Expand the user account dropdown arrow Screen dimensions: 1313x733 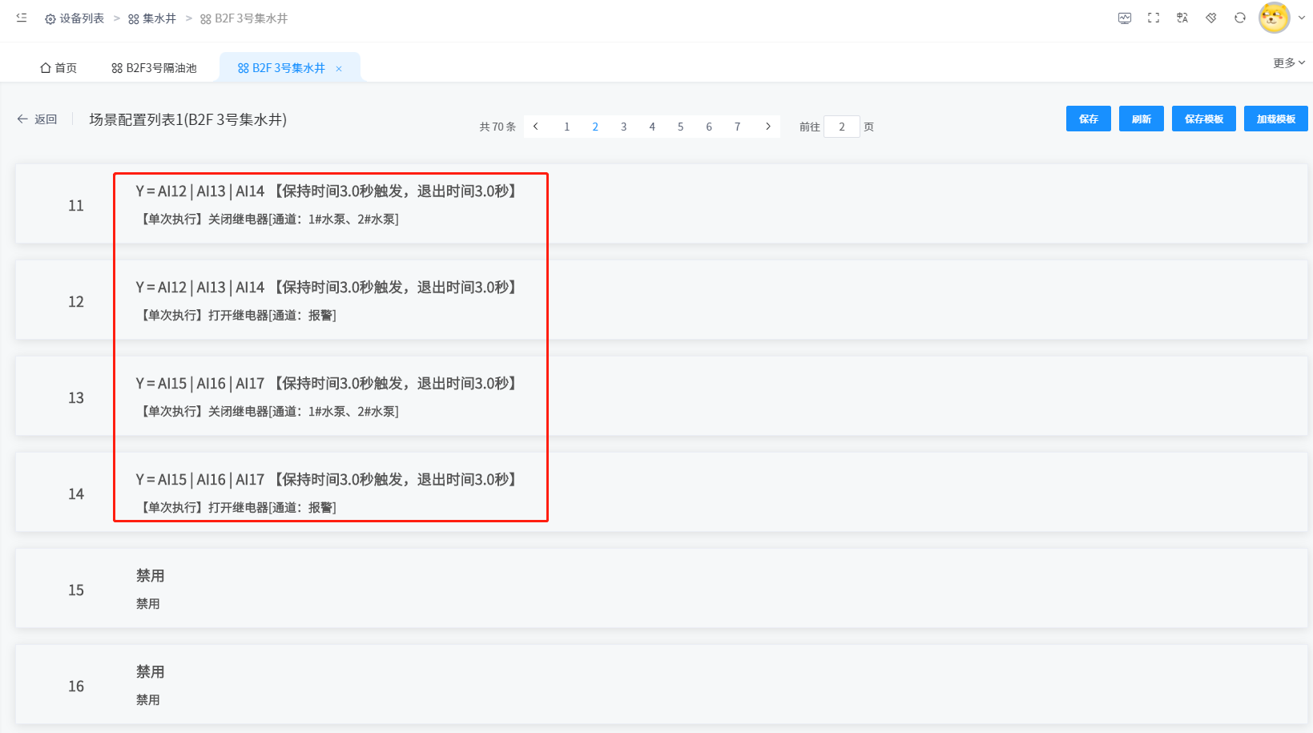(1302, 18)
